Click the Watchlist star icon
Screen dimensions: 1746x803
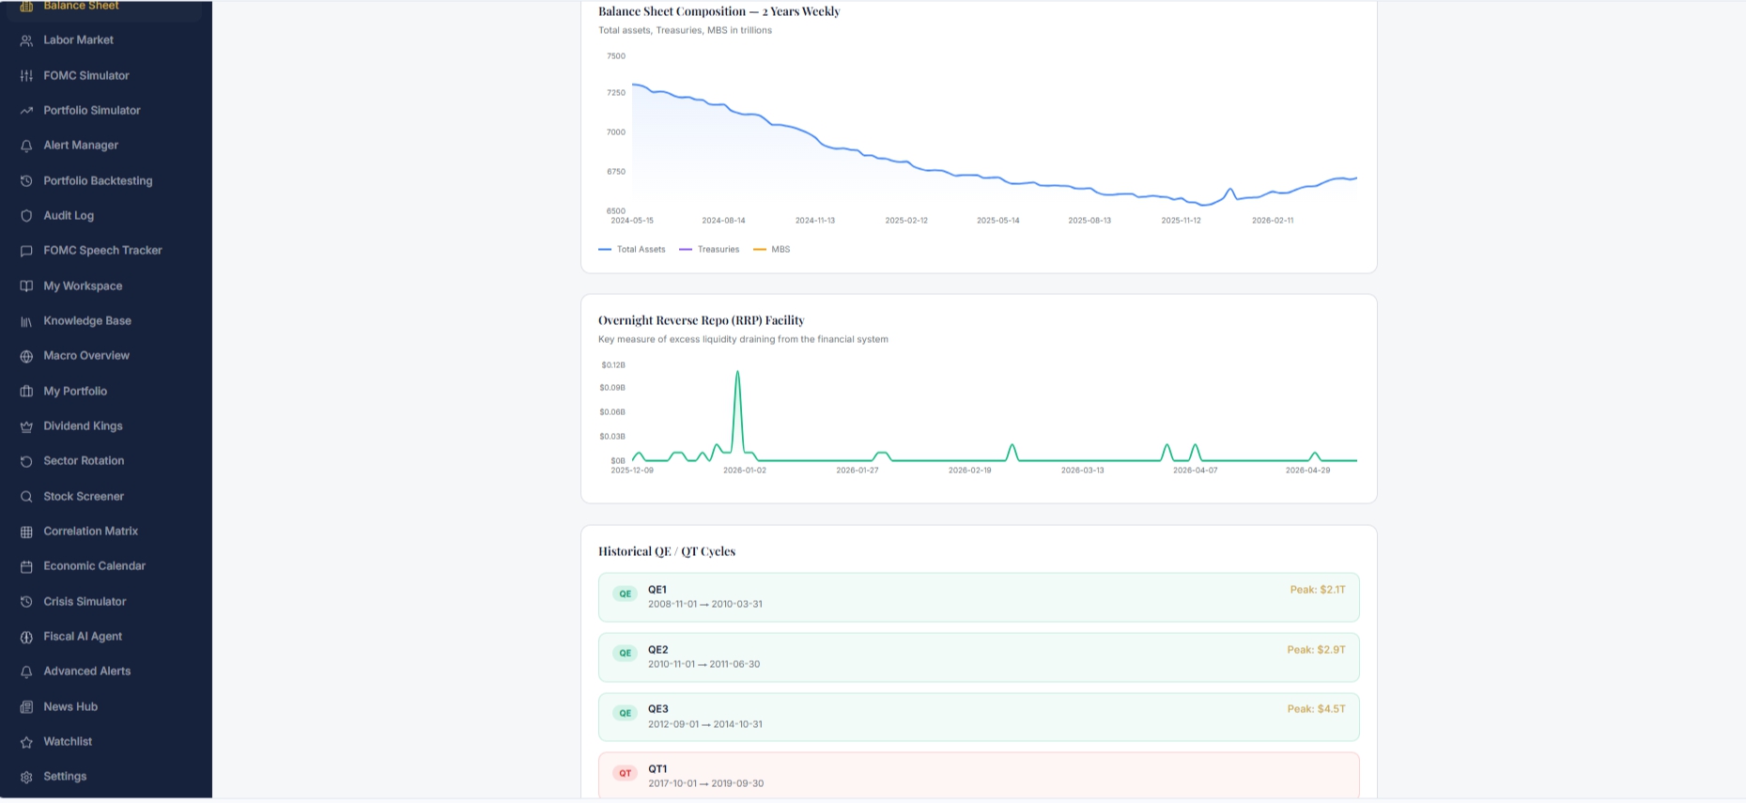coord(26,742)
